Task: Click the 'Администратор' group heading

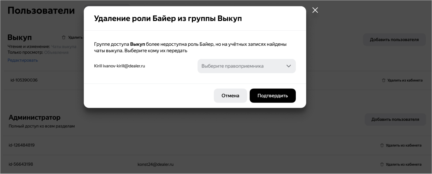Action: [x=35, y=117]
